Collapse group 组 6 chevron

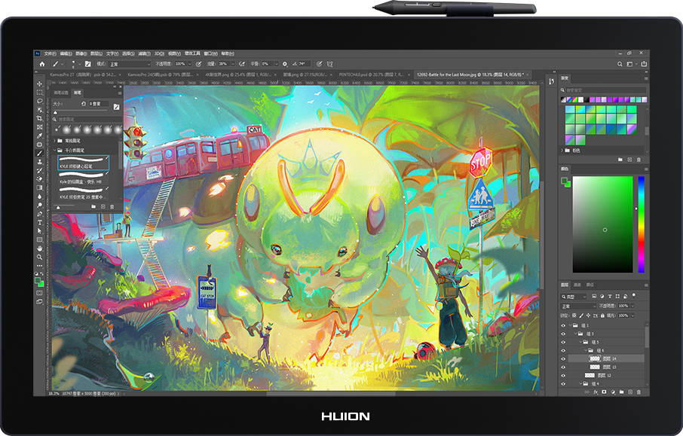pos(586,350)
